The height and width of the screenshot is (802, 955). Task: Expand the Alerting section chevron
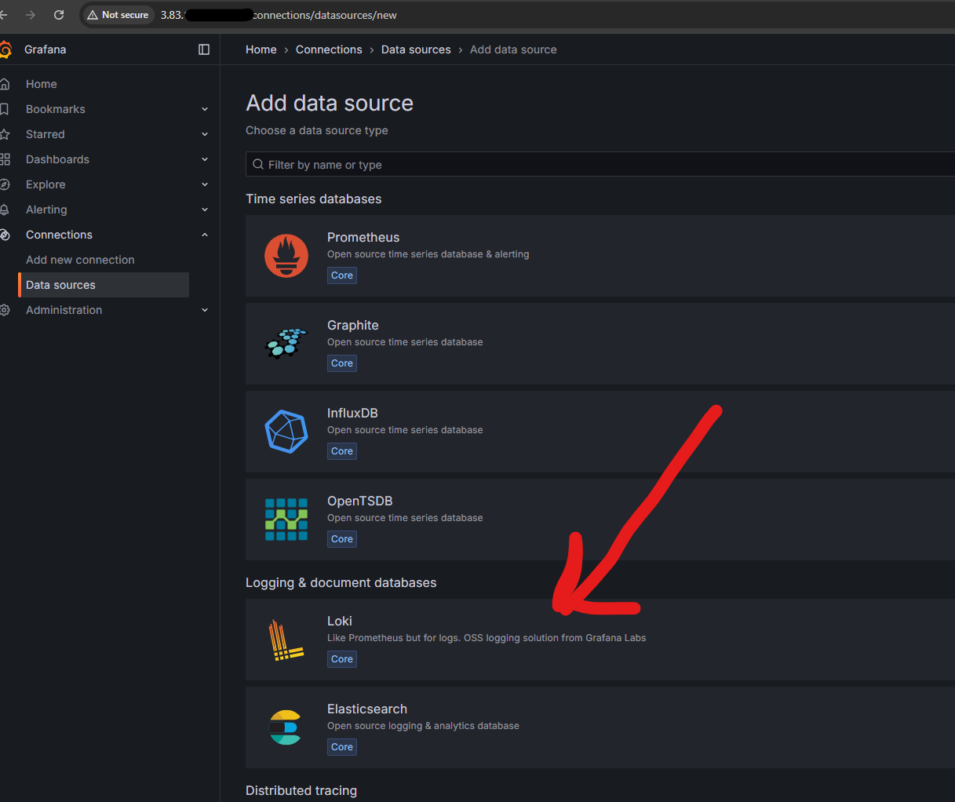205,210
